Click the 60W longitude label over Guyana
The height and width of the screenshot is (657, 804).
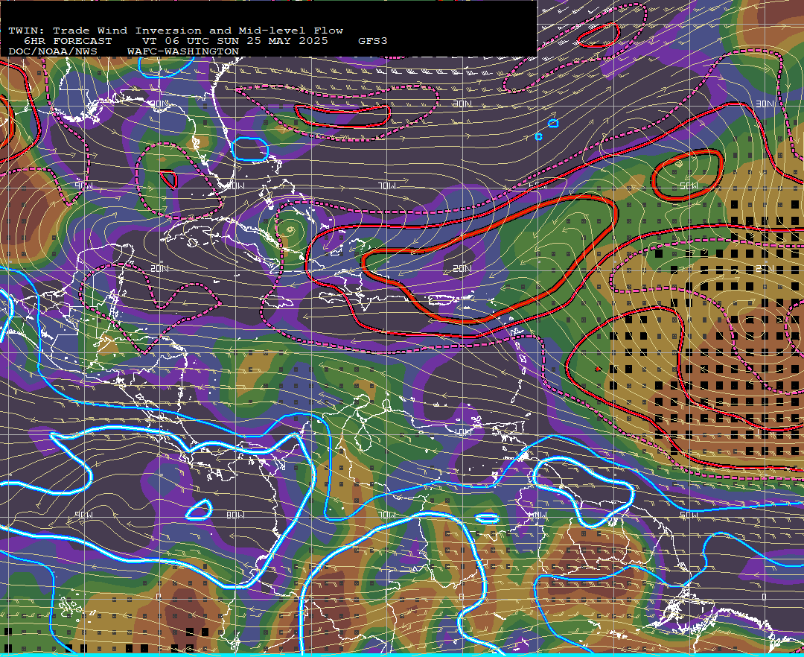tap(537, 515)
